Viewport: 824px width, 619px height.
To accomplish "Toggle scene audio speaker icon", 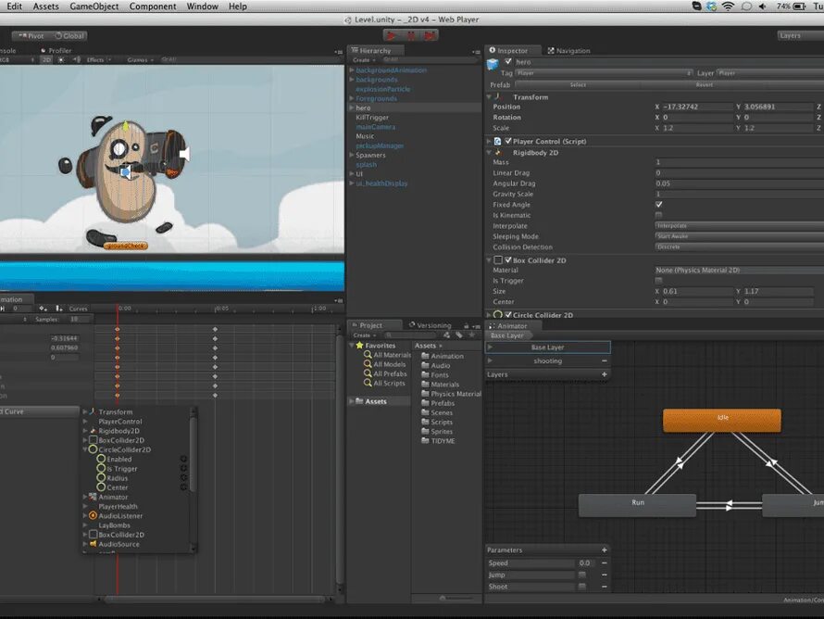I will 77,60.
